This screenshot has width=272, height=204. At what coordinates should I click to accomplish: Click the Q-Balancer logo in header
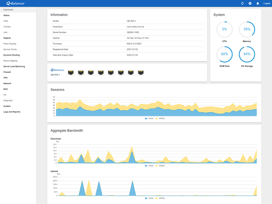(15, 3)
